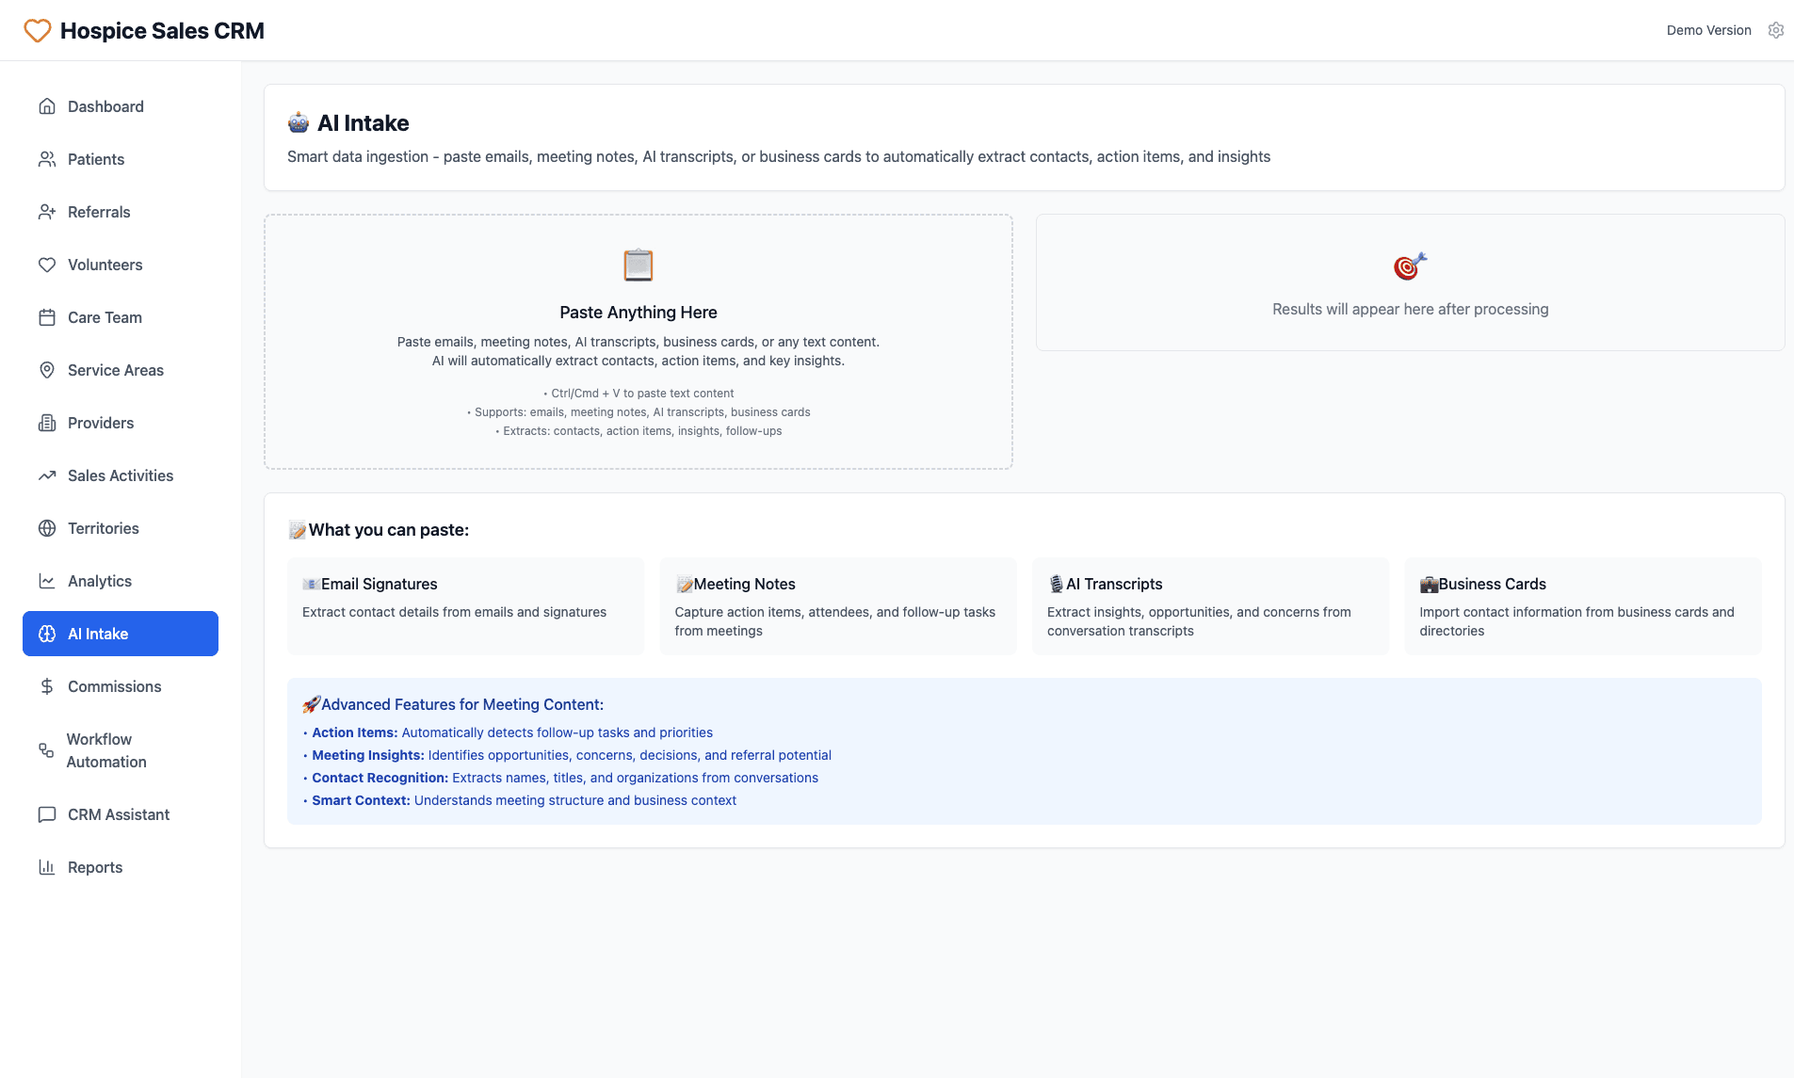This screenshot has width=1794, height=1078.
Task: Click the Referrals add-person icon
Action: (47, 212)
